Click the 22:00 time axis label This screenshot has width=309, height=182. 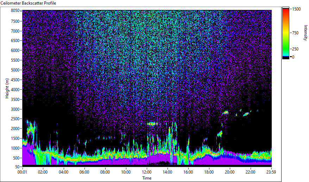[250, 172]
